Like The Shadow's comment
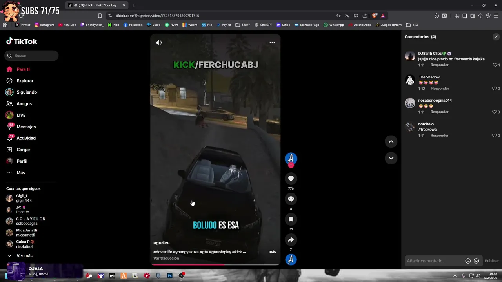This screenshot has width=502, height=282. tap(494, 89)
